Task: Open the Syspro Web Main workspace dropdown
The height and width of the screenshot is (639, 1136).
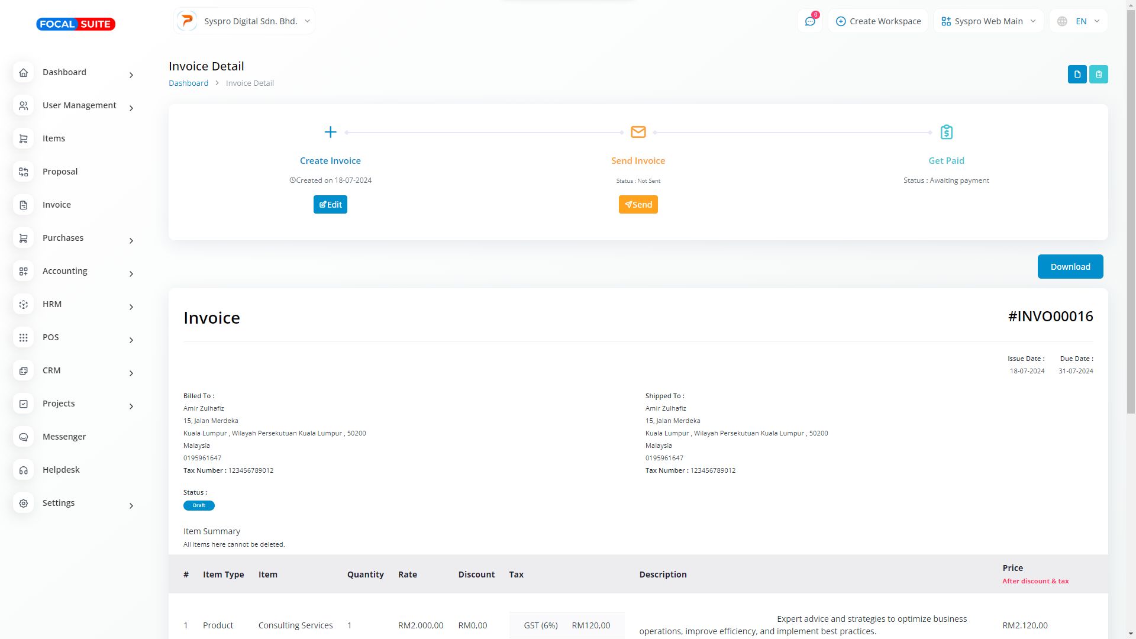Action: click(988, 21)
